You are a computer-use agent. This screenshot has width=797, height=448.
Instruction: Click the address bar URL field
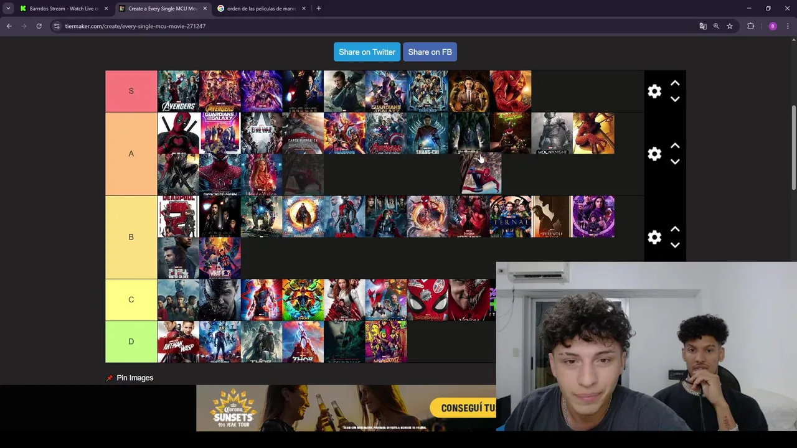click(374, 26)
